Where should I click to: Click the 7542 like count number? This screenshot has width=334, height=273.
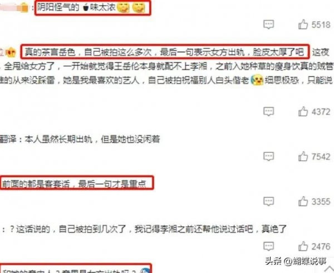pyautogui.click(x=321, y=157)
